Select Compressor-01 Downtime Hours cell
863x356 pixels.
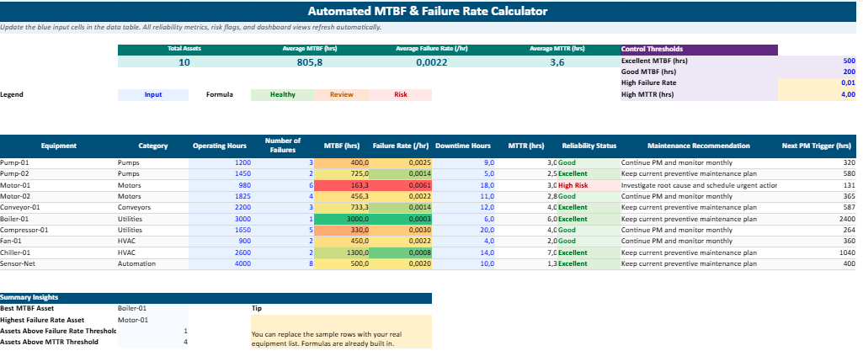point(466,230)
